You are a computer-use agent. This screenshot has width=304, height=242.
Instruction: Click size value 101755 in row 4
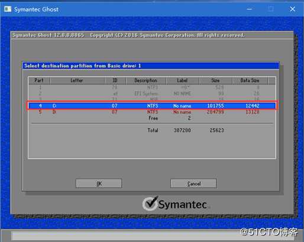(215, 106)
